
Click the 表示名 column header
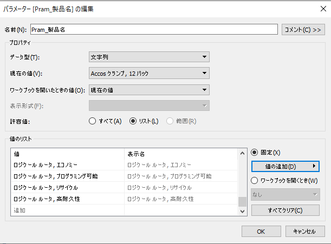tap(179, 154)
